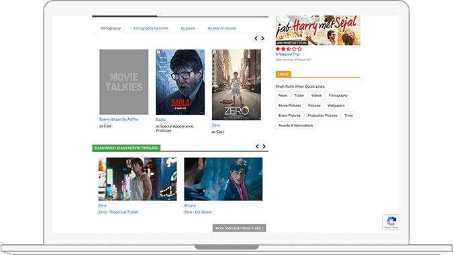Image resolution: width=453 pixels, height=255 pixels.
Task: Open the By year of release tab
Action: point(222,28)
